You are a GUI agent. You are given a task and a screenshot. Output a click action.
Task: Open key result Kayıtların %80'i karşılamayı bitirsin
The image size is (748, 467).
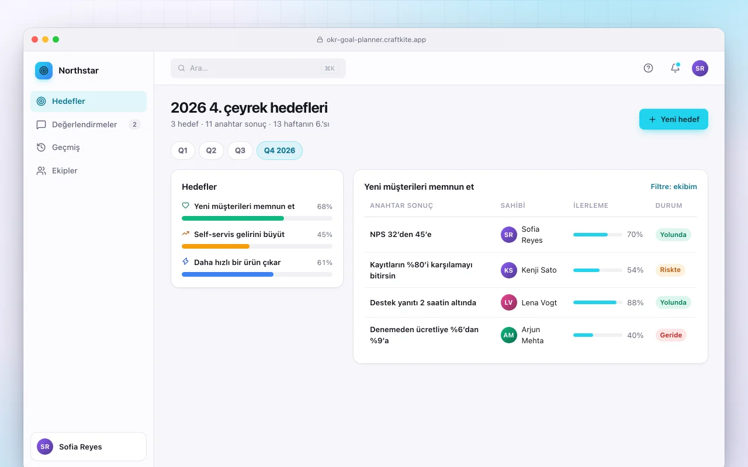[x=421, y=270]
